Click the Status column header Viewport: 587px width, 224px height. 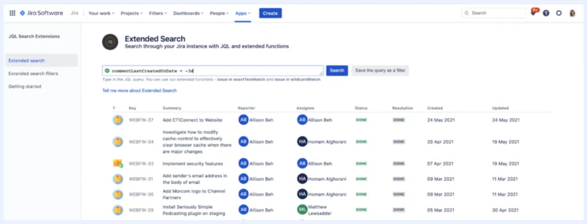tap(361, 108)
